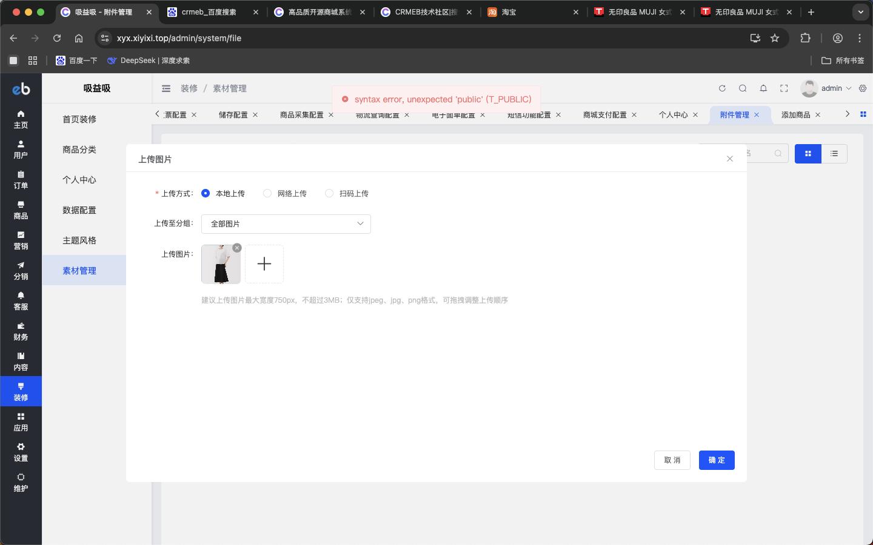
Task: Open the browser tab list dropdown
Action: 860,12
